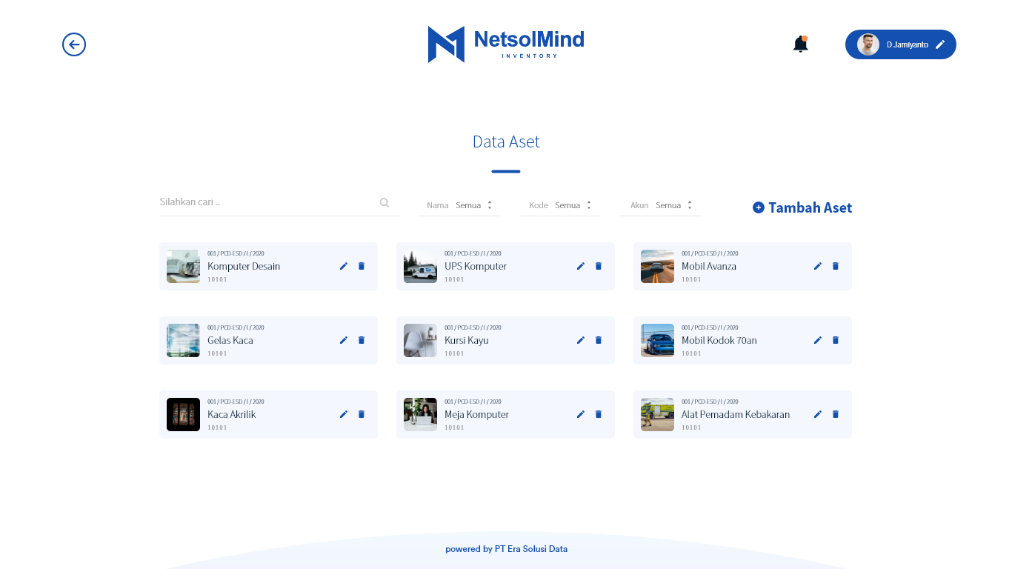The width and height of the screenshot is (1012, 569).
Task: Edit the Kursi Kayu asset
Action: click(581, 340)
